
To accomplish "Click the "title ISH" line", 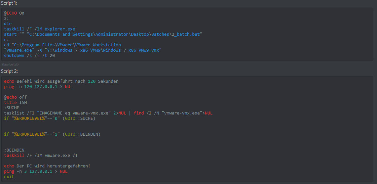I will (x=16, y=103).
